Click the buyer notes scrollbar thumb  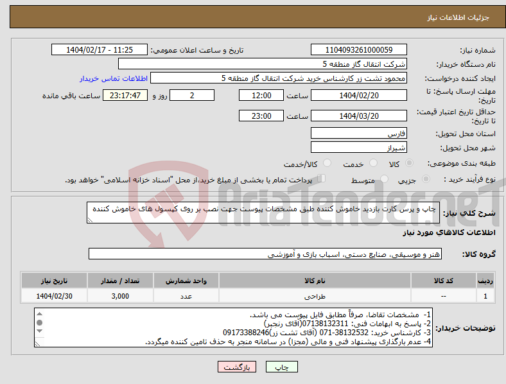pyautogui.click(x=39, y=322)
